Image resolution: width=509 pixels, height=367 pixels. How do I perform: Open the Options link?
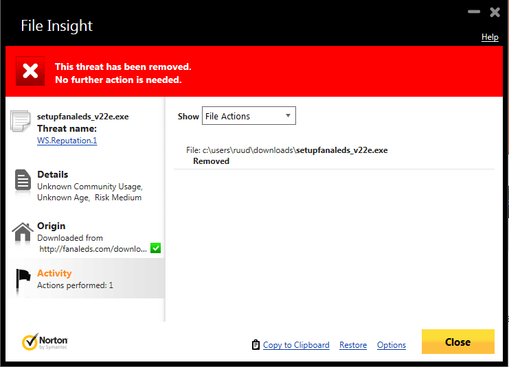pos(392,345)
